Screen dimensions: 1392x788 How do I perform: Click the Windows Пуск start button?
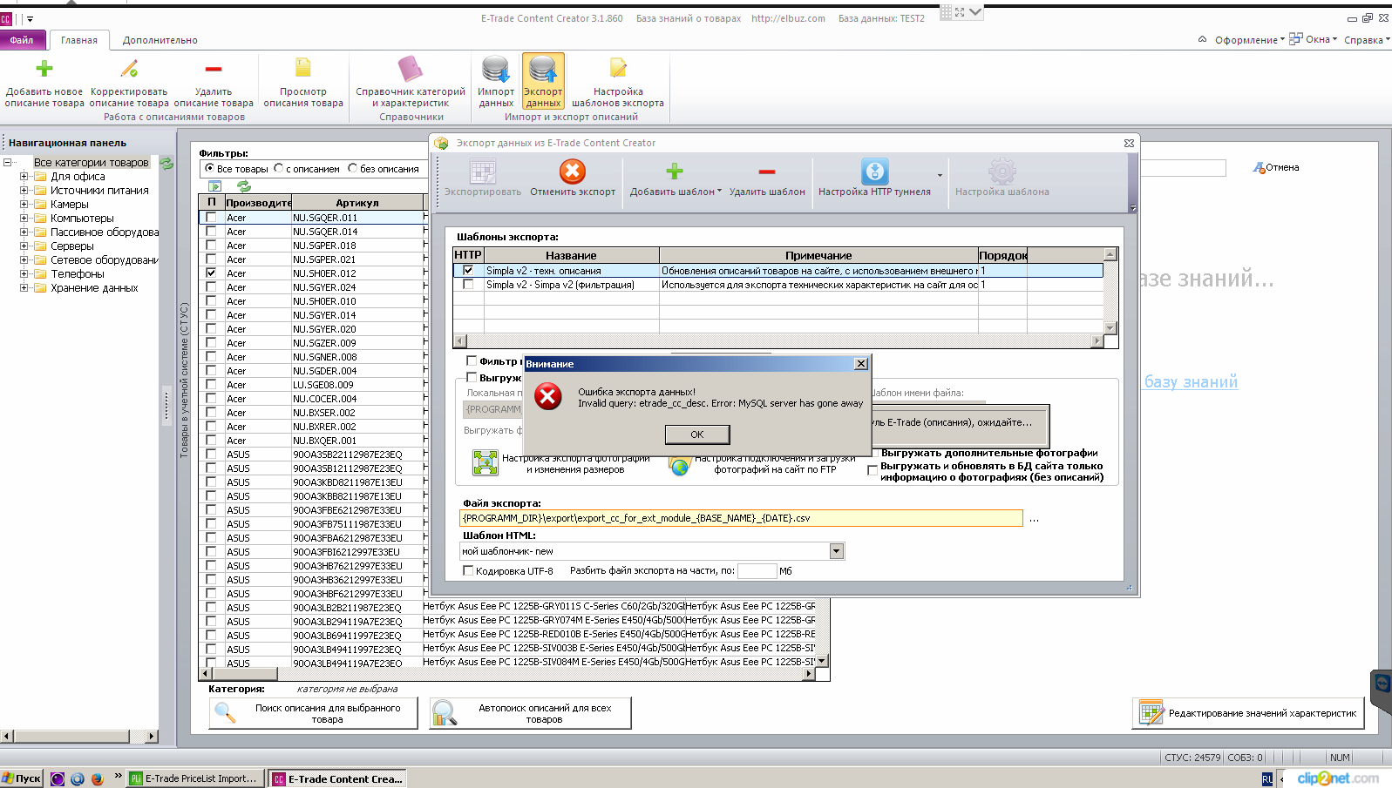pos(22,778)
